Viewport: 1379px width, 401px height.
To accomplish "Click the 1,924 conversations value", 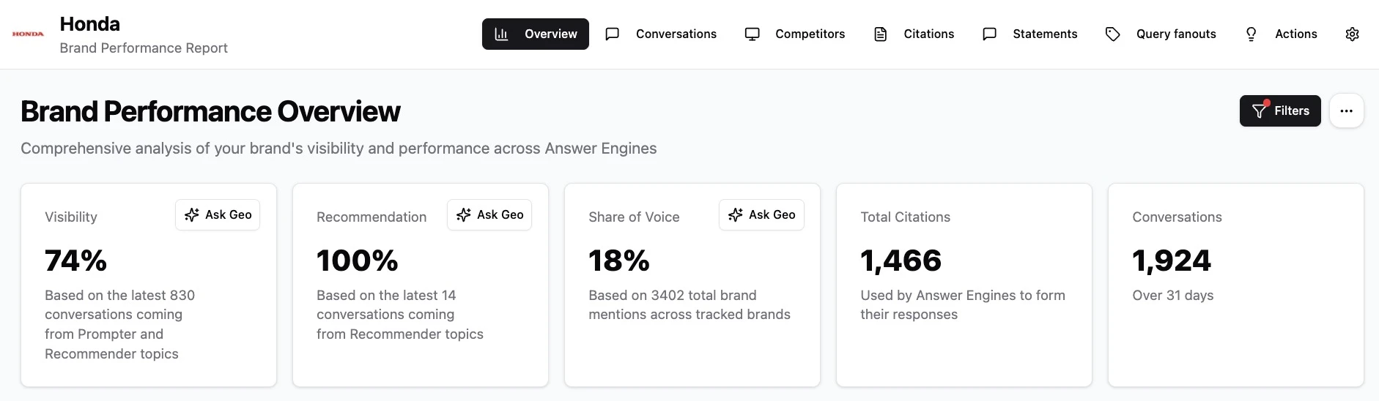I will pos(1172,261).
